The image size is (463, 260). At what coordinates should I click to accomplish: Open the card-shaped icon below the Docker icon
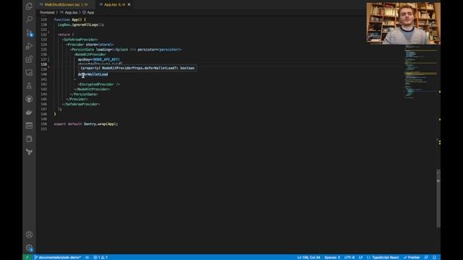point(29,126)
